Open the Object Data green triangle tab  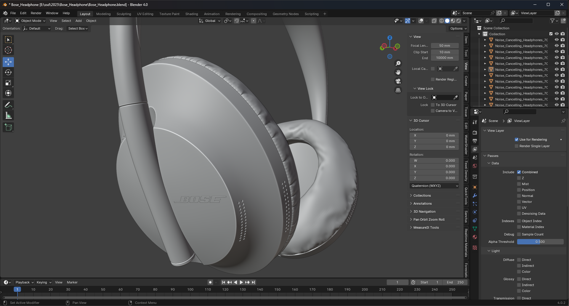click(x=475, y=229)
